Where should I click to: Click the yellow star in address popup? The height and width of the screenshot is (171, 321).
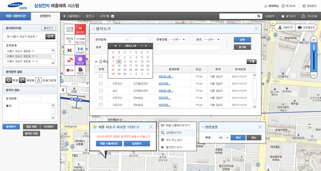click(x=94, y=127)
